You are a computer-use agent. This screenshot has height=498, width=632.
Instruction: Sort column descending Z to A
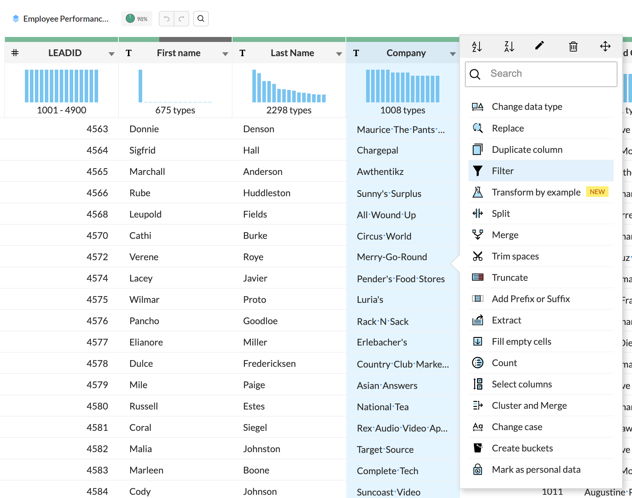pyautogui.click(x=509, y=46)
